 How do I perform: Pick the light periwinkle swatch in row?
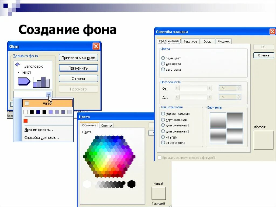tap(50, 112)
